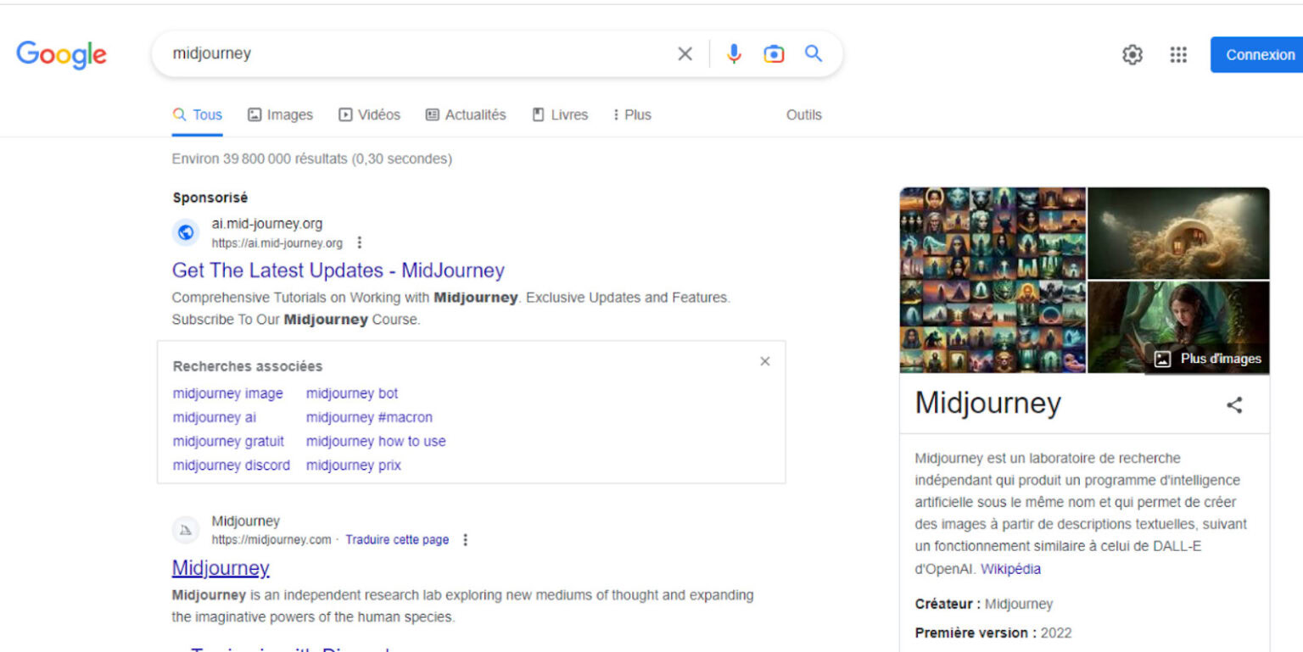1303x652 pixels.
Task: Click the globe favicon beside ai.mid-journey.org
Action: (186, 231)
